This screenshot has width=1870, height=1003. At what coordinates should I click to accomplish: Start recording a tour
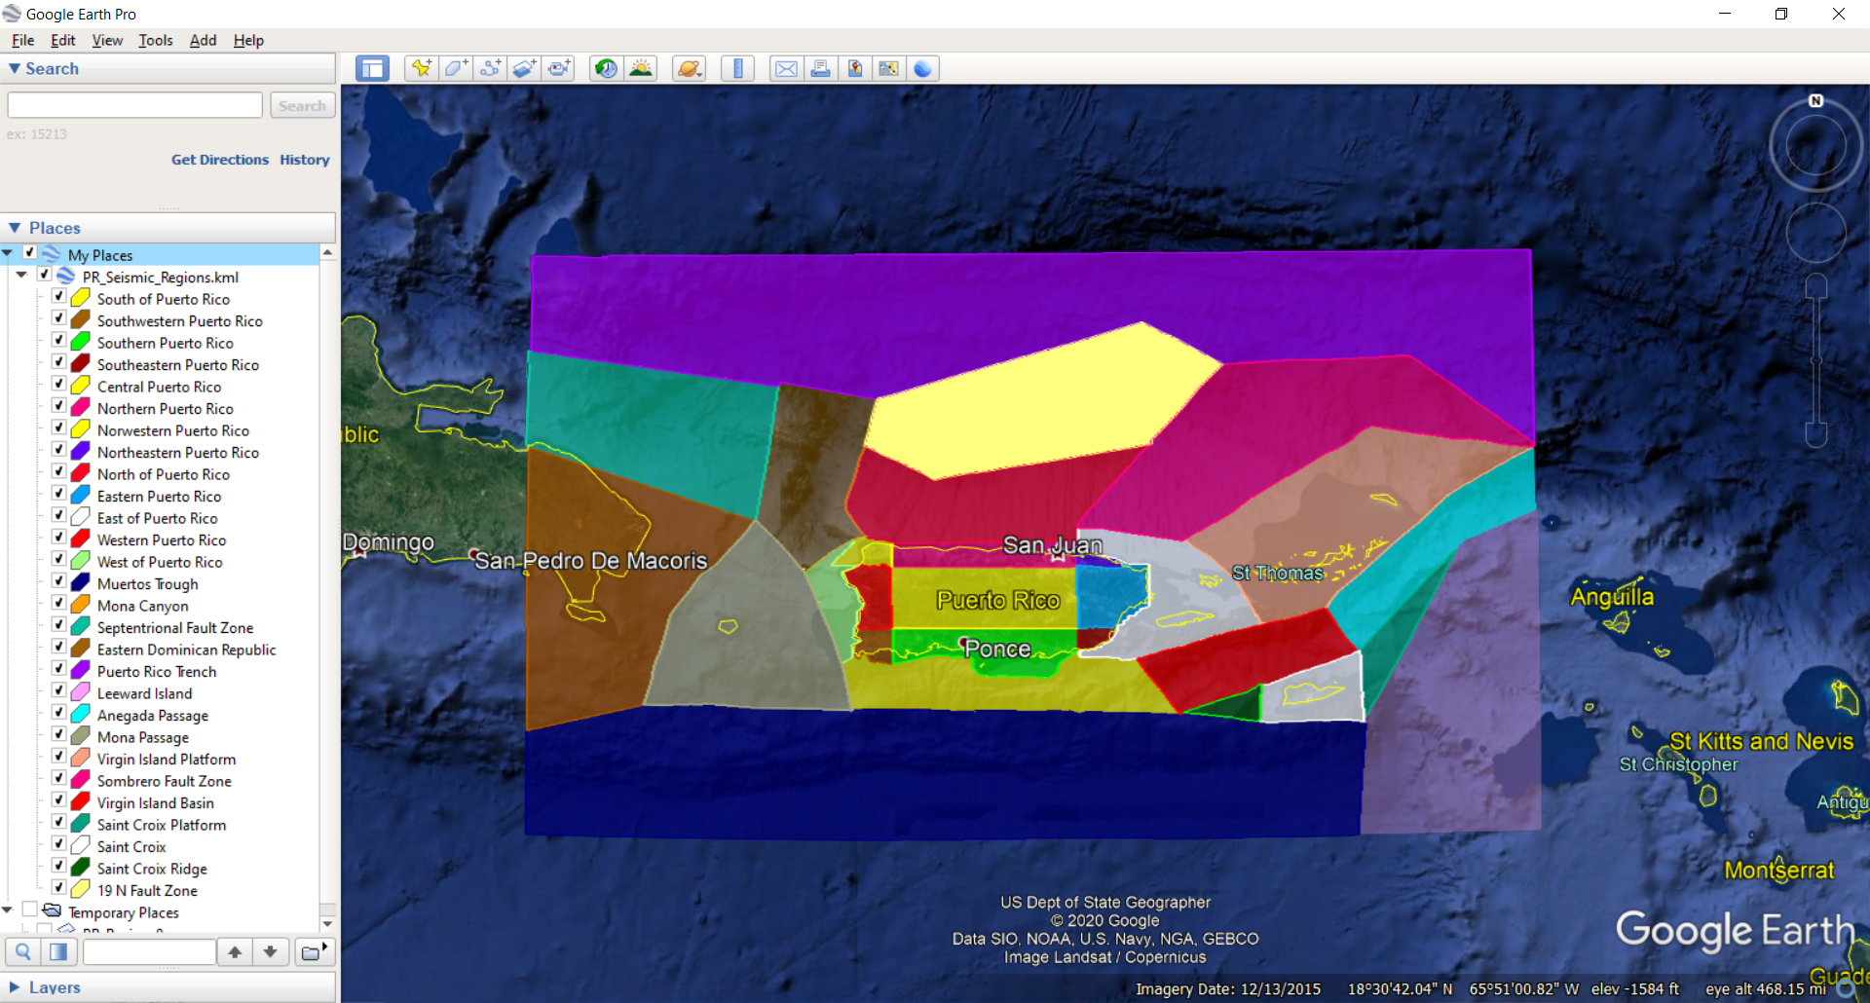(560, 68)
